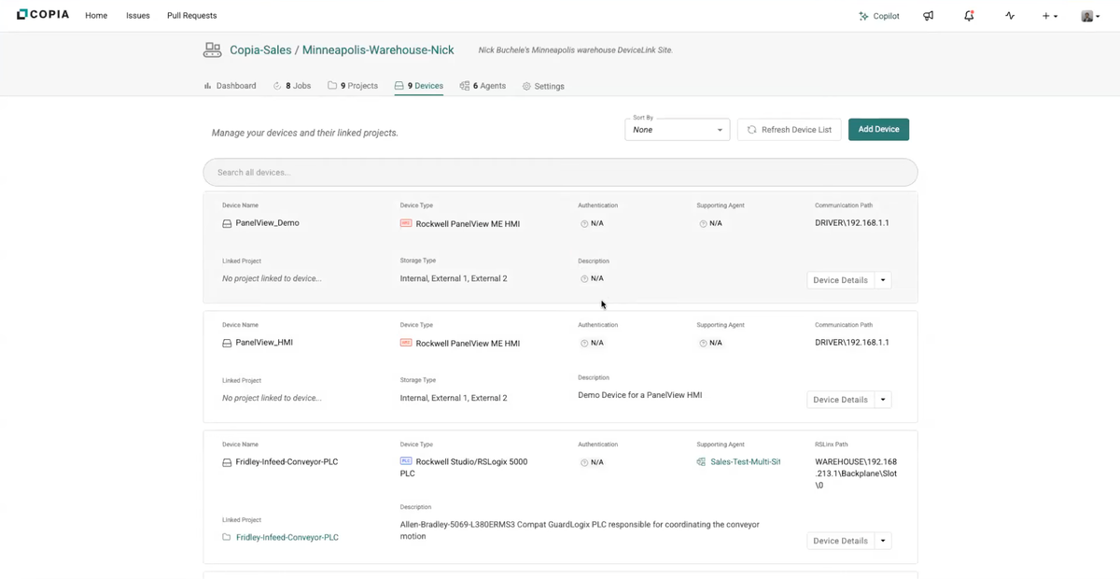Click the Fridley PLC type icon
Viewport: 1120px width, 579px height.
[x=406, y=461]
